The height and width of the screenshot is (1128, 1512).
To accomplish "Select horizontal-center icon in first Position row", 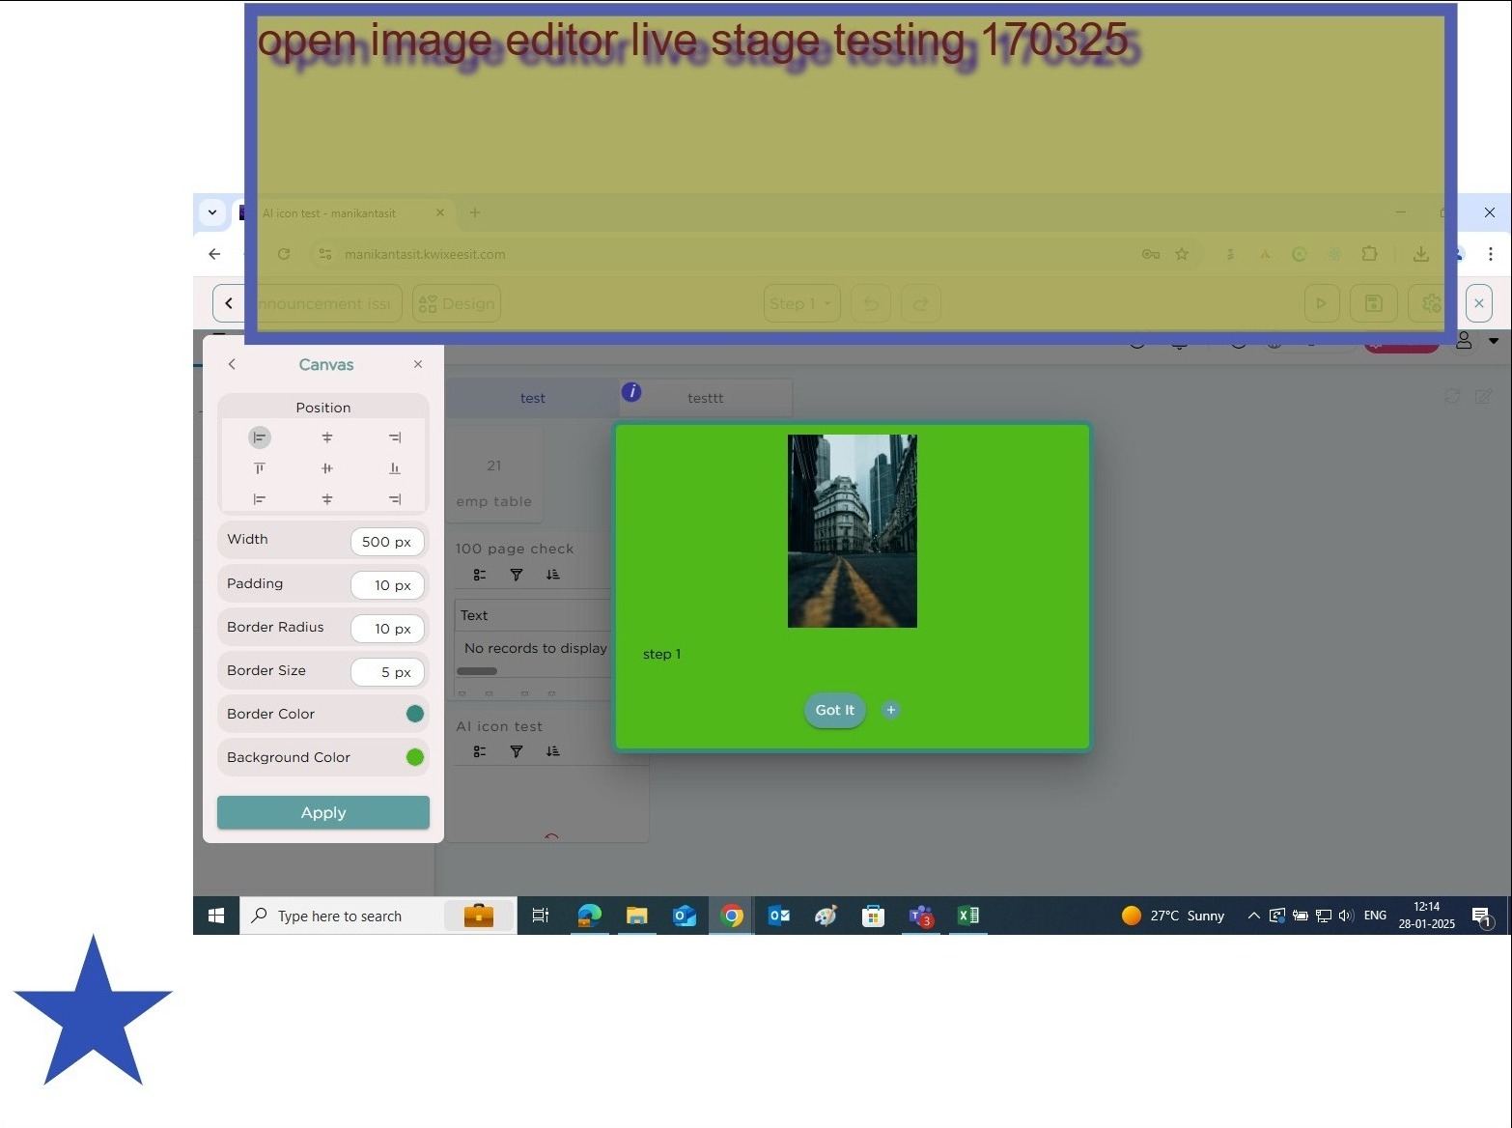I will point(327,437).
